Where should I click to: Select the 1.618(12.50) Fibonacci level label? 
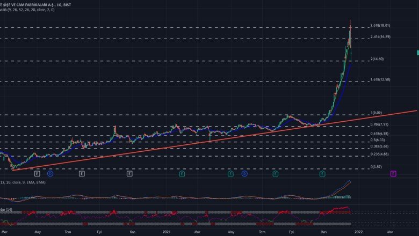380,79
